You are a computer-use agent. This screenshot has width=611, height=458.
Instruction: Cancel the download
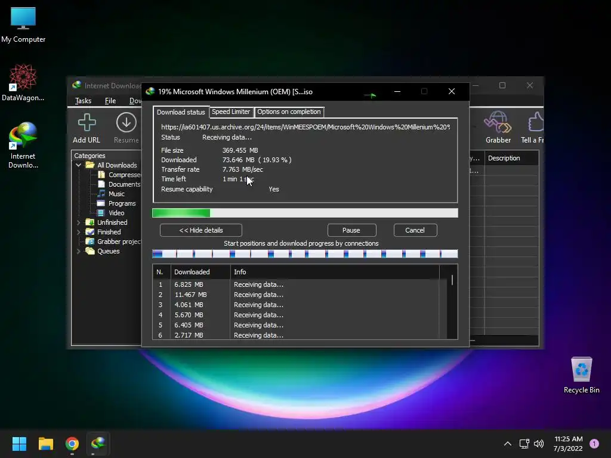415,230
